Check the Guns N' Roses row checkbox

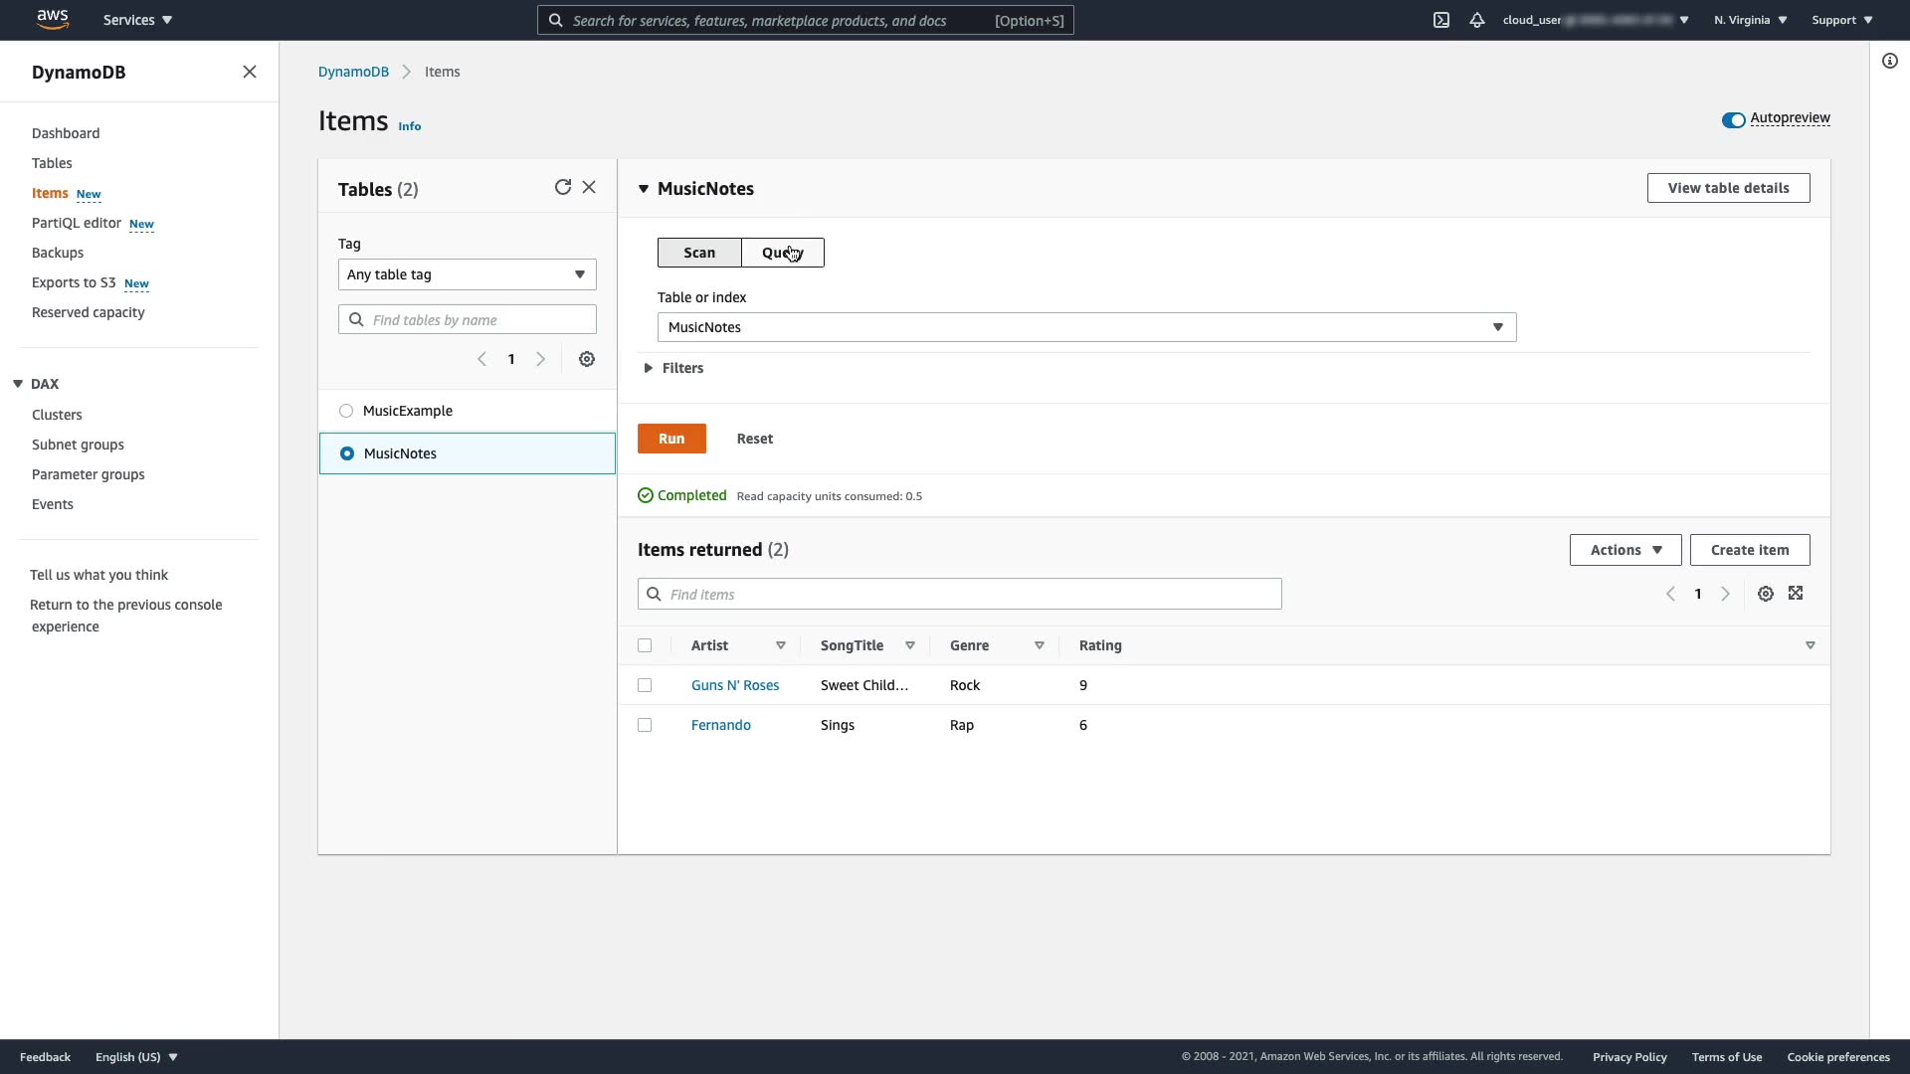(645, 685)
